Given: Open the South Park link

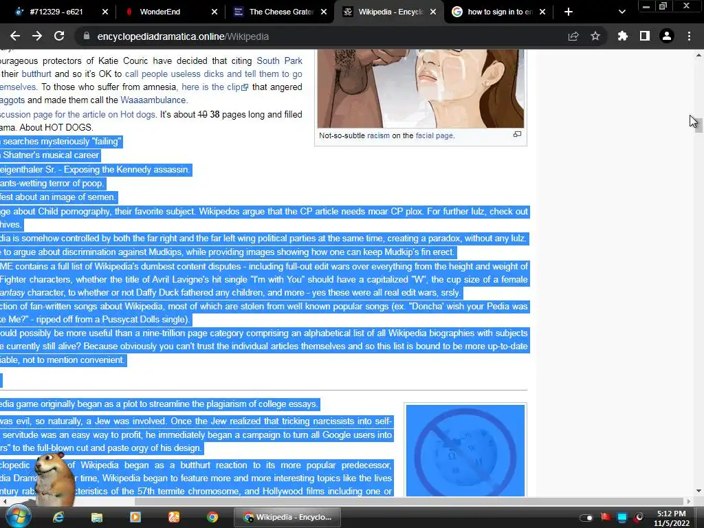Looking at the screenshot, I should [279, 60].
